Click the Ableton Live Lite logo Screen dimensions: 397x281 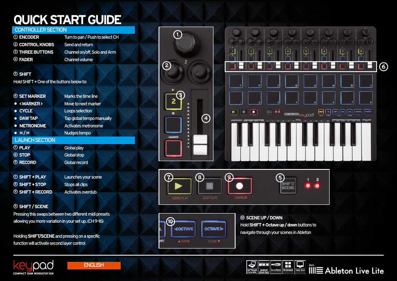(x=346, y=270)
